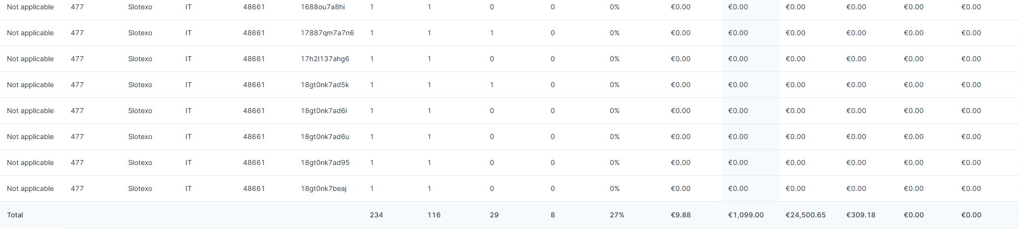The height and width of the screenshot is (234, 1019).
Task: Click the Total row label
Action: [x=15, y=215]
